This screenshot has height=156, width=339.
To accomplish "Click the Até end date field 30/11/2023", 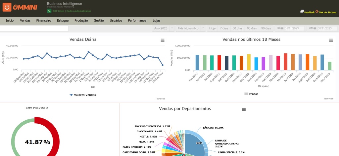I will coord(327,28).
